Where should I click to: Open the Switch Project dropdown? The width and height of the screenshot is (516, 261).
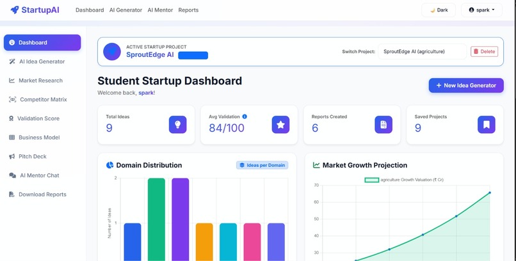[x=423, y=52]
